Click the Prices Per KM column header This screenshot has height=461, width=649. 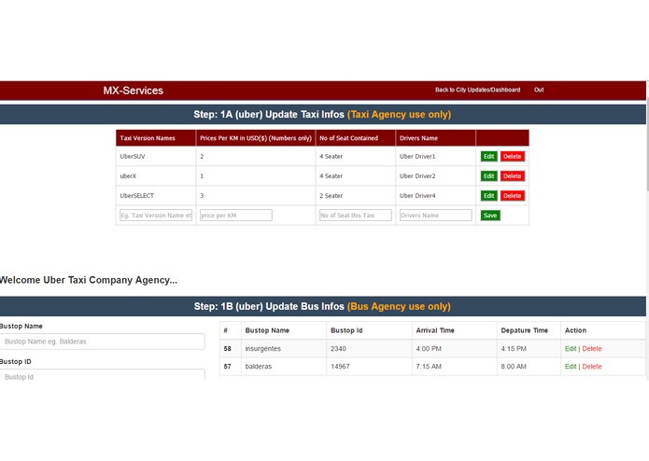[256, 138]
